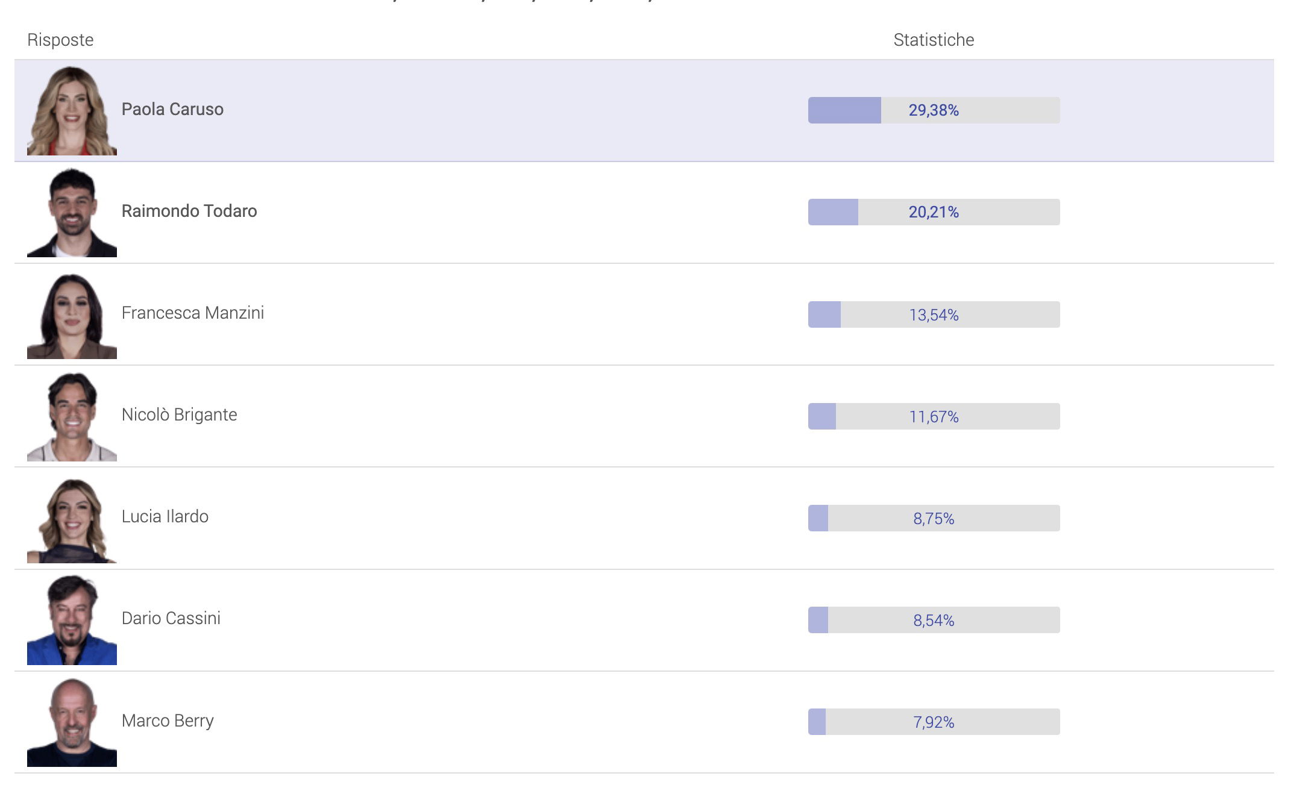Click the 11,67% result bar
The width and height of the screenshot is (1291, 788).
point(934,416)
